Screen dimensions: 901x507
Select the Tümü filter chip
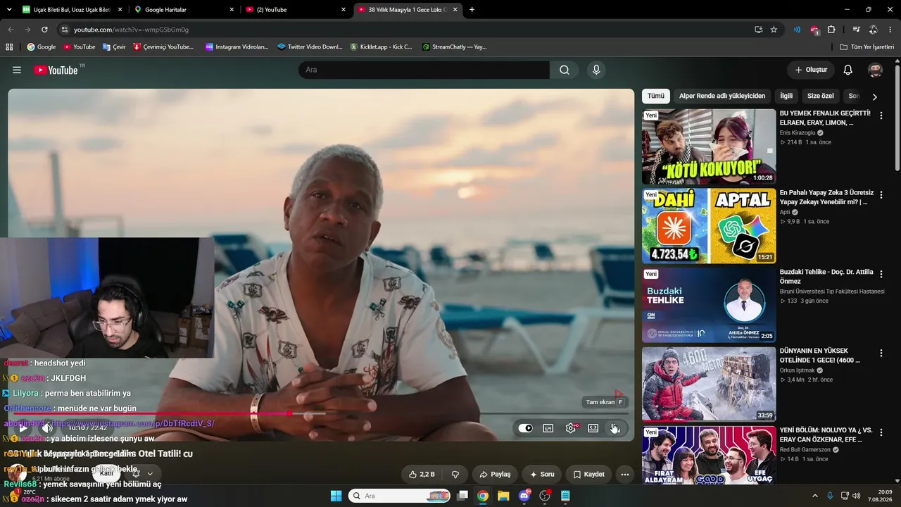656,96
